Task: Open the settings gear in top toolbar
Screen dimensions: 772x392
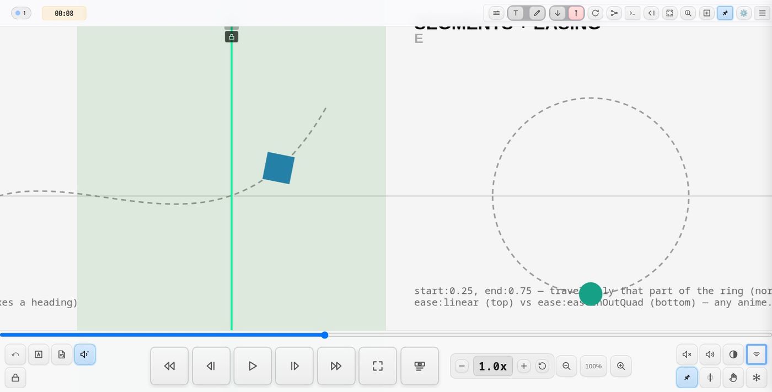Action: 743,13
